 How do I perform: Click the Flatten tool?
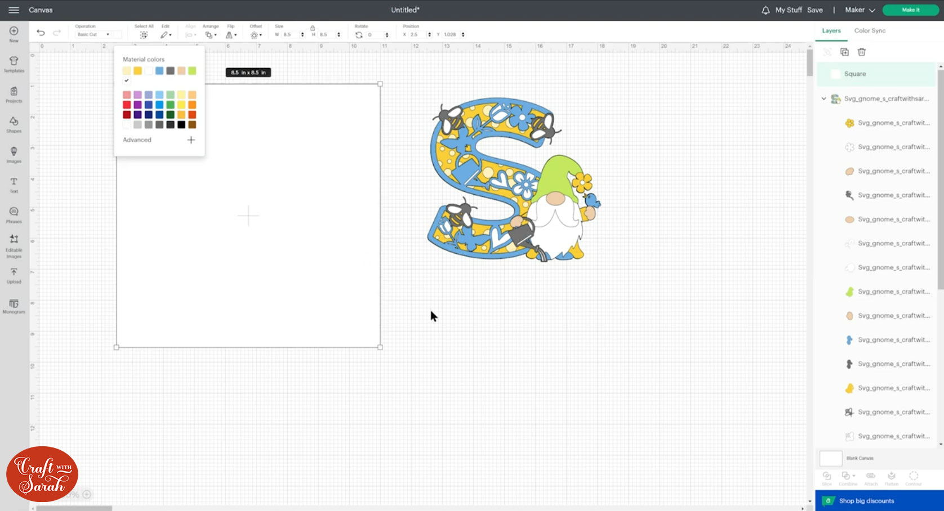pos(892,478)
